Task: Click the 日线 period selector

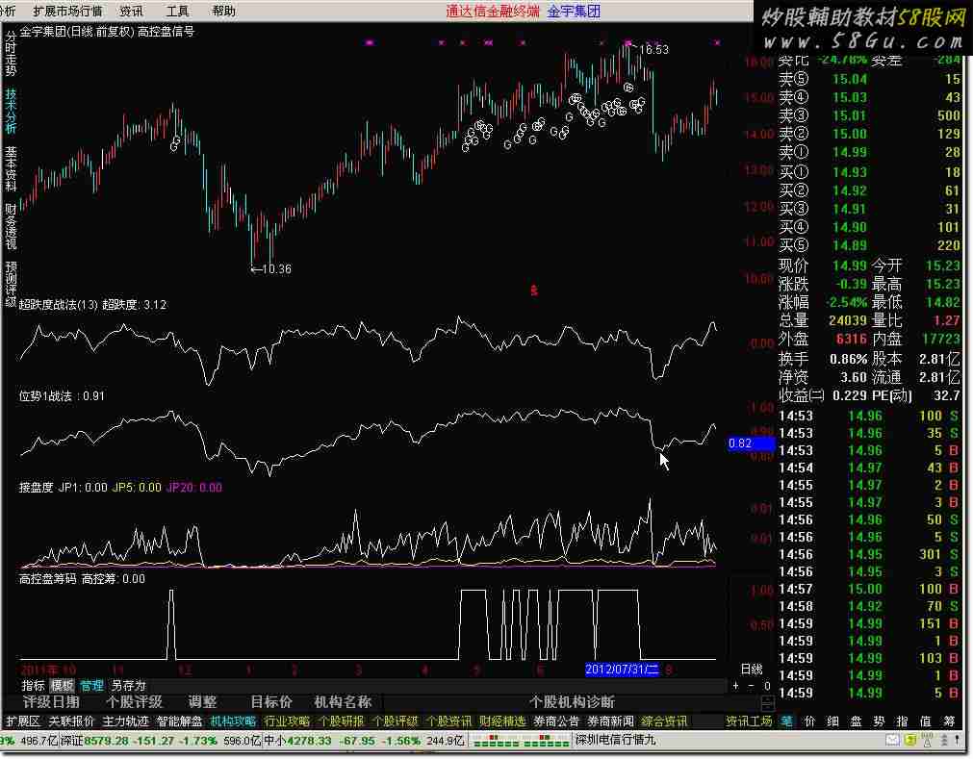Action: [x=751, y=669]
